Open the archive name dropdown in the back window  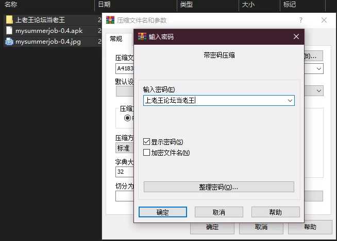319,69
